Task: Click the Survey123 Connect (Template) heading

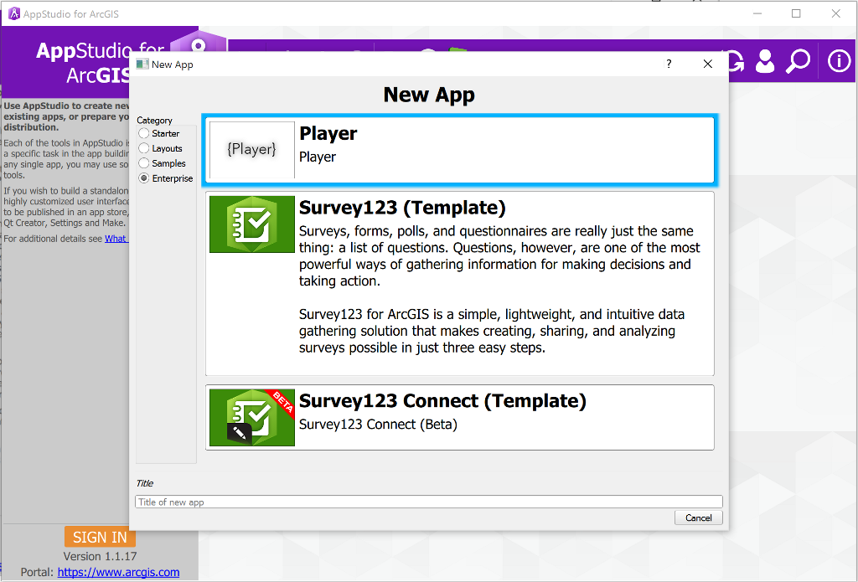Action: tap(442, 401)
